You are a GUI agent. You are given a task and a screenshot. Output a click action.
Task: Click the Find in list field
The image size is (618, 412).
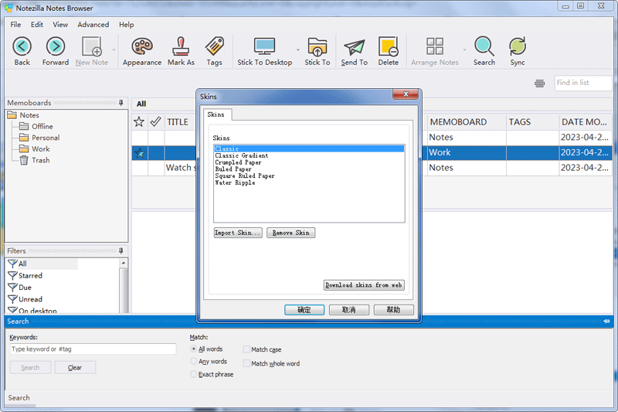click(583, 83)
